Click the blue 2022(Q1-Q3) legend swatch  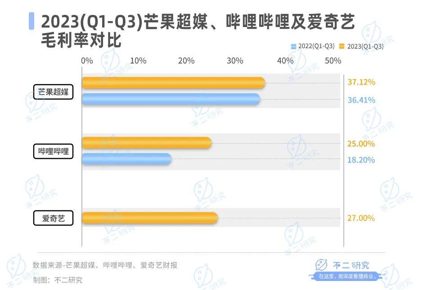point(293,46)
